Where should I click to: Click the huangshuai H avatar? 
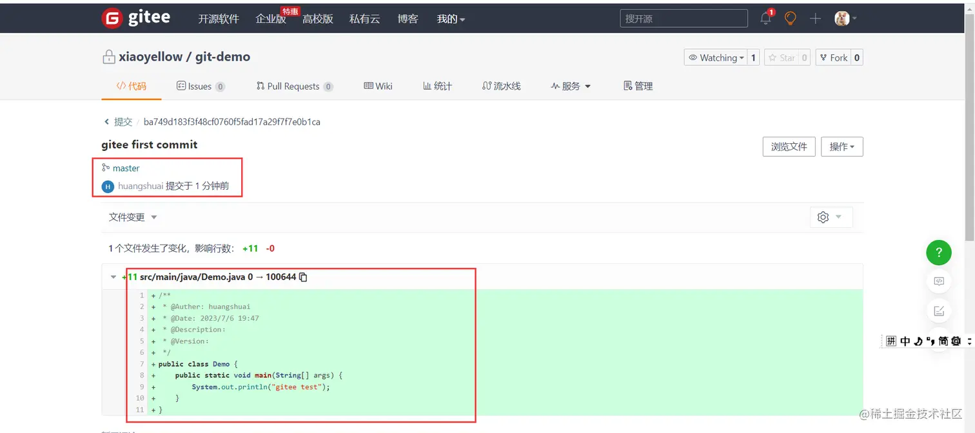108,186
